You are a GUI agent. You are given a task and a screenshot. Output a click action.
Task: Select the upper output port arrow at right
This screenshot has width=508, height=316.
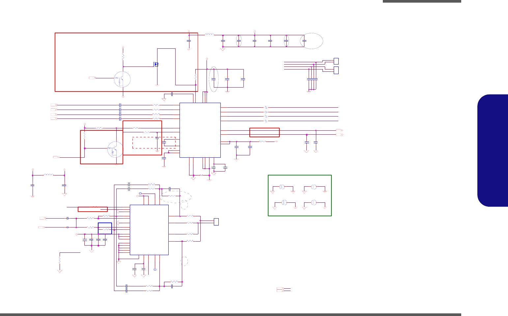340,130
